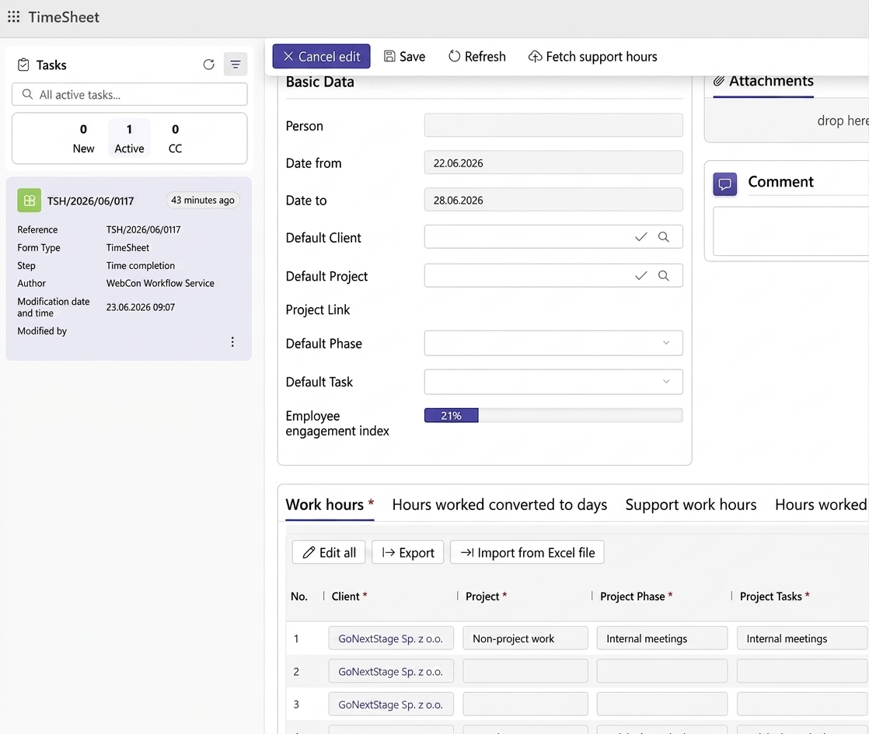The height and width of the screenshot is (734, 869).
Task: Confirm Default Client with the checkmark icon
Action: 640,236
